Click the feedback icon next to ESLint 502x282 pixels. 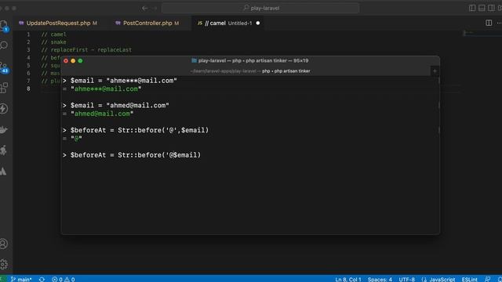point(488,279)
